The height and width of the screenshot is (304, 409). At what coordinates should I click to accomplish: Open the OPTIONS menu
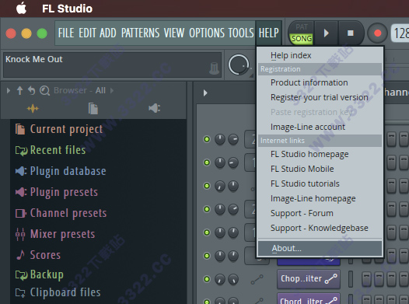pos(207,33)
